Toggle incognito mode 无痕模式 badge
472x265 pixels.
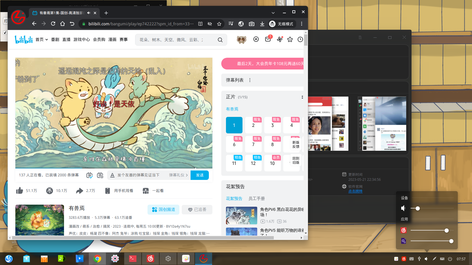[x=282, y=24]
